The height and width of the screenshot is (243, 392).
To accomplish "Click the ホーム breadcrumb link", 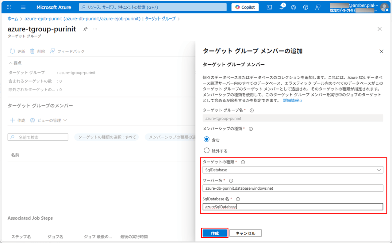I will point(13,19).
